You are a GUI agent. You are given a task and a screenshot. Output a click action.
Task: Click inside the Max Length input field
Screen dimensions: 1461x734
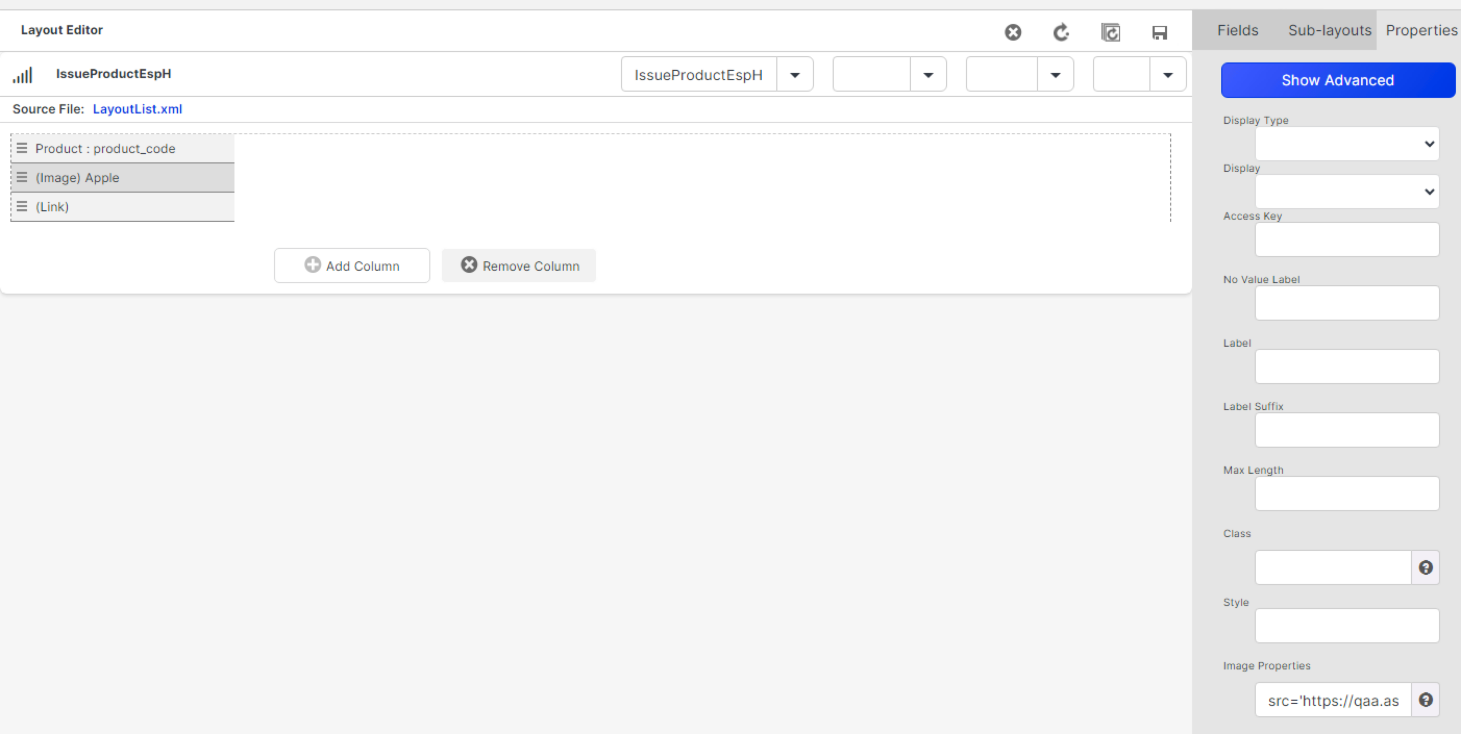click(x=1347, y=493)
